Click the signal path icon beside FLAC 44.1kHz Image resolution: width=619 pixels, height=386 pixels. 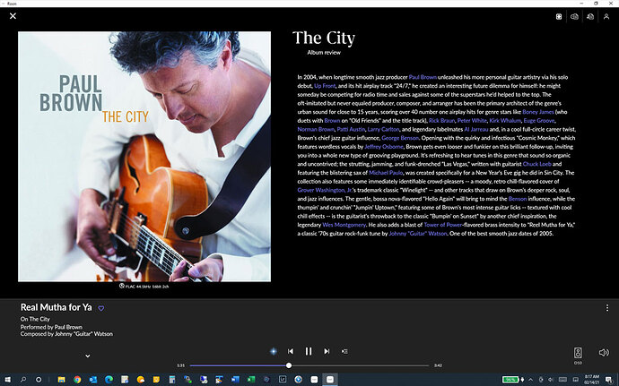coord(122,286)
